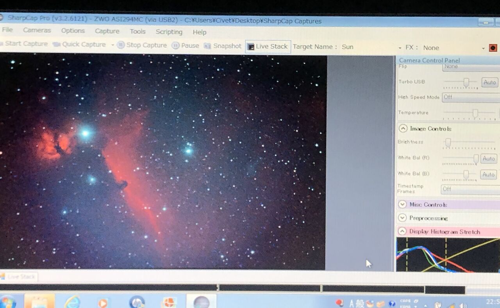The width and height of the screenshot is (500, 308).
Task: Launch Internet Explorer from the taskbar
Action: pyautogui.click(x=72, y=302)
